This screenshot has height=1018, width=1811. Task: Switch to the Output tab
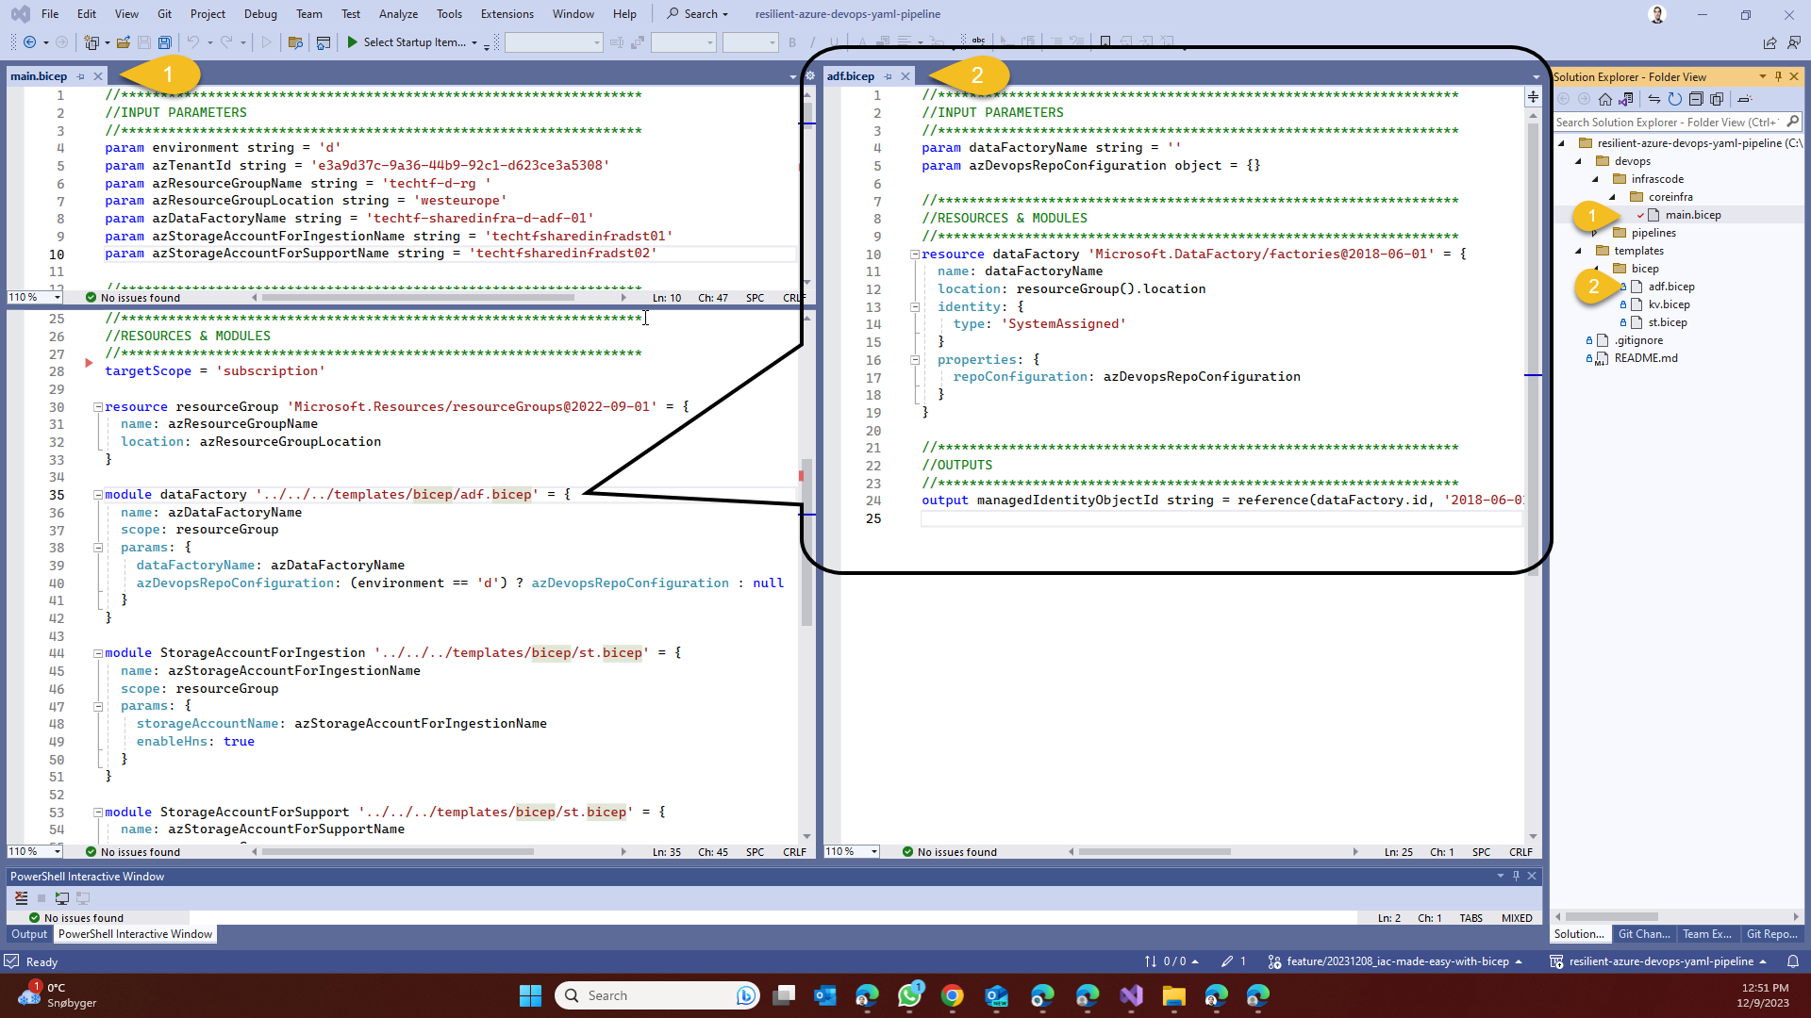click(x=29, y=934)
